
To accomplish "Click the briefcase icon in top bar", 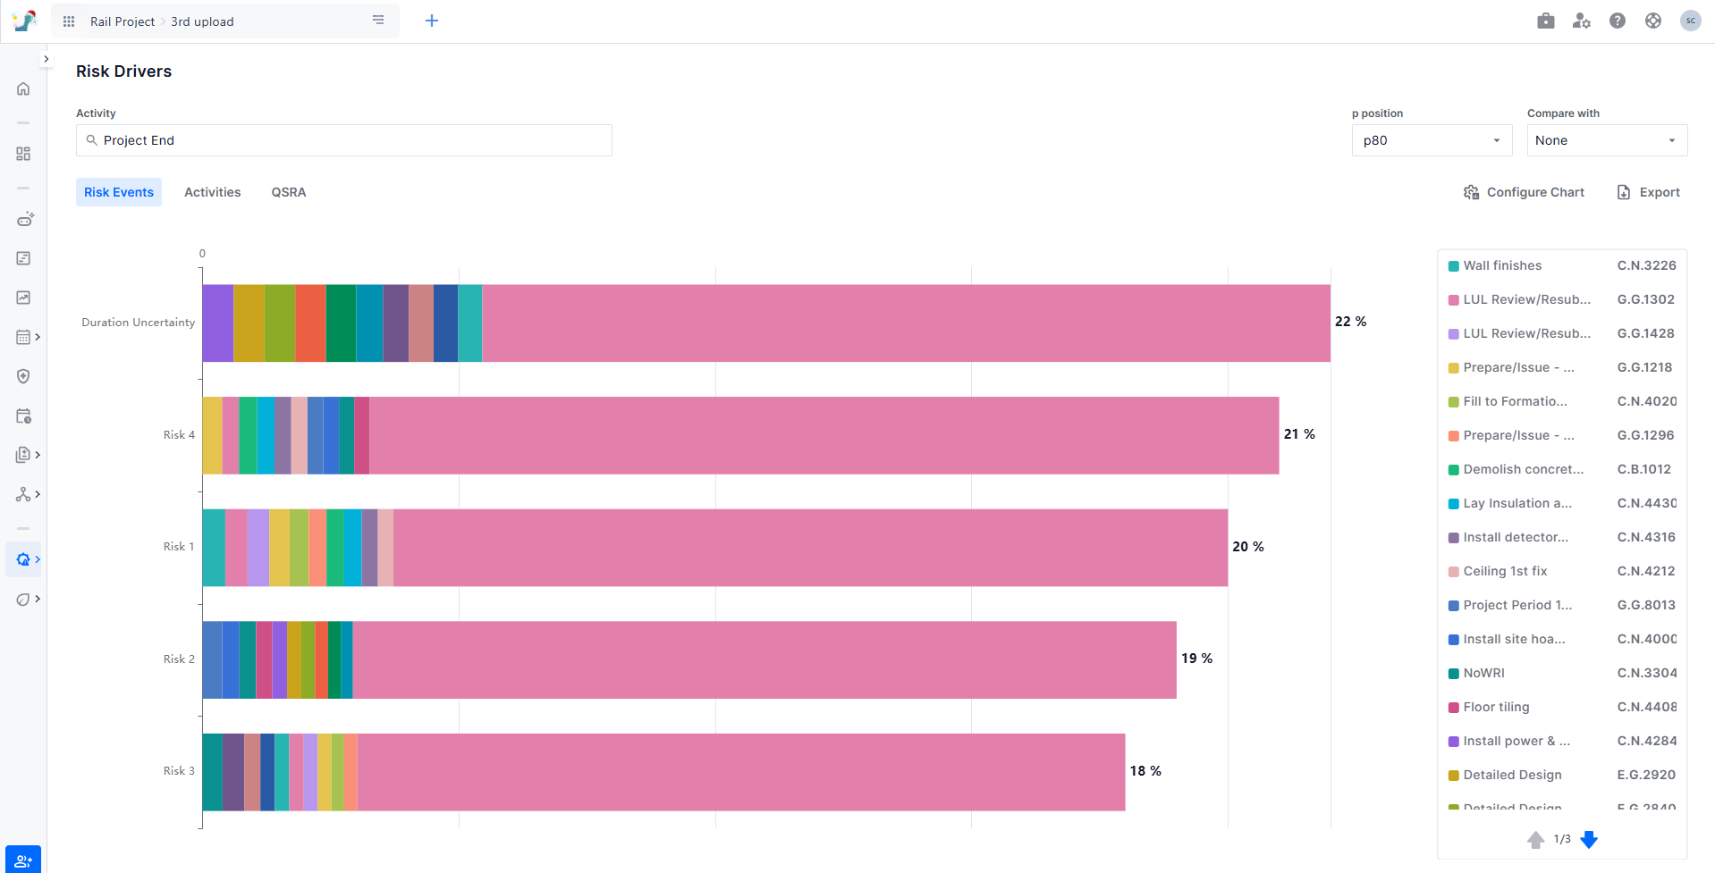I will tap(1545, 21).
